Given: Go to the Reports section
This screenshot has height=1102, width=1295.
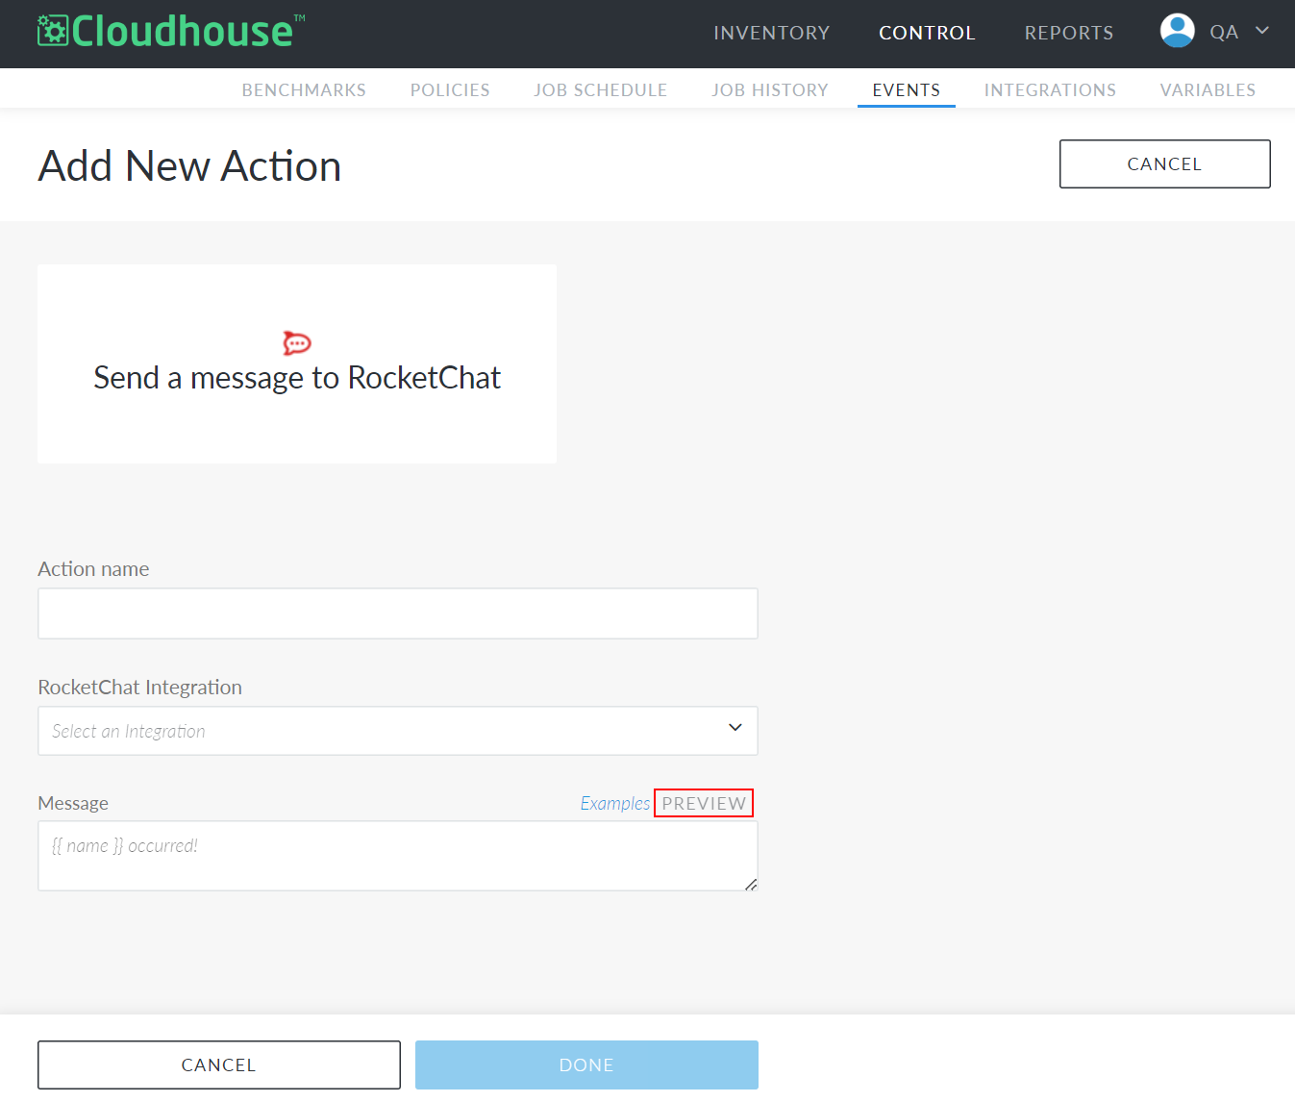Looking at the screenshot, I should click(x=1069, y=33).
